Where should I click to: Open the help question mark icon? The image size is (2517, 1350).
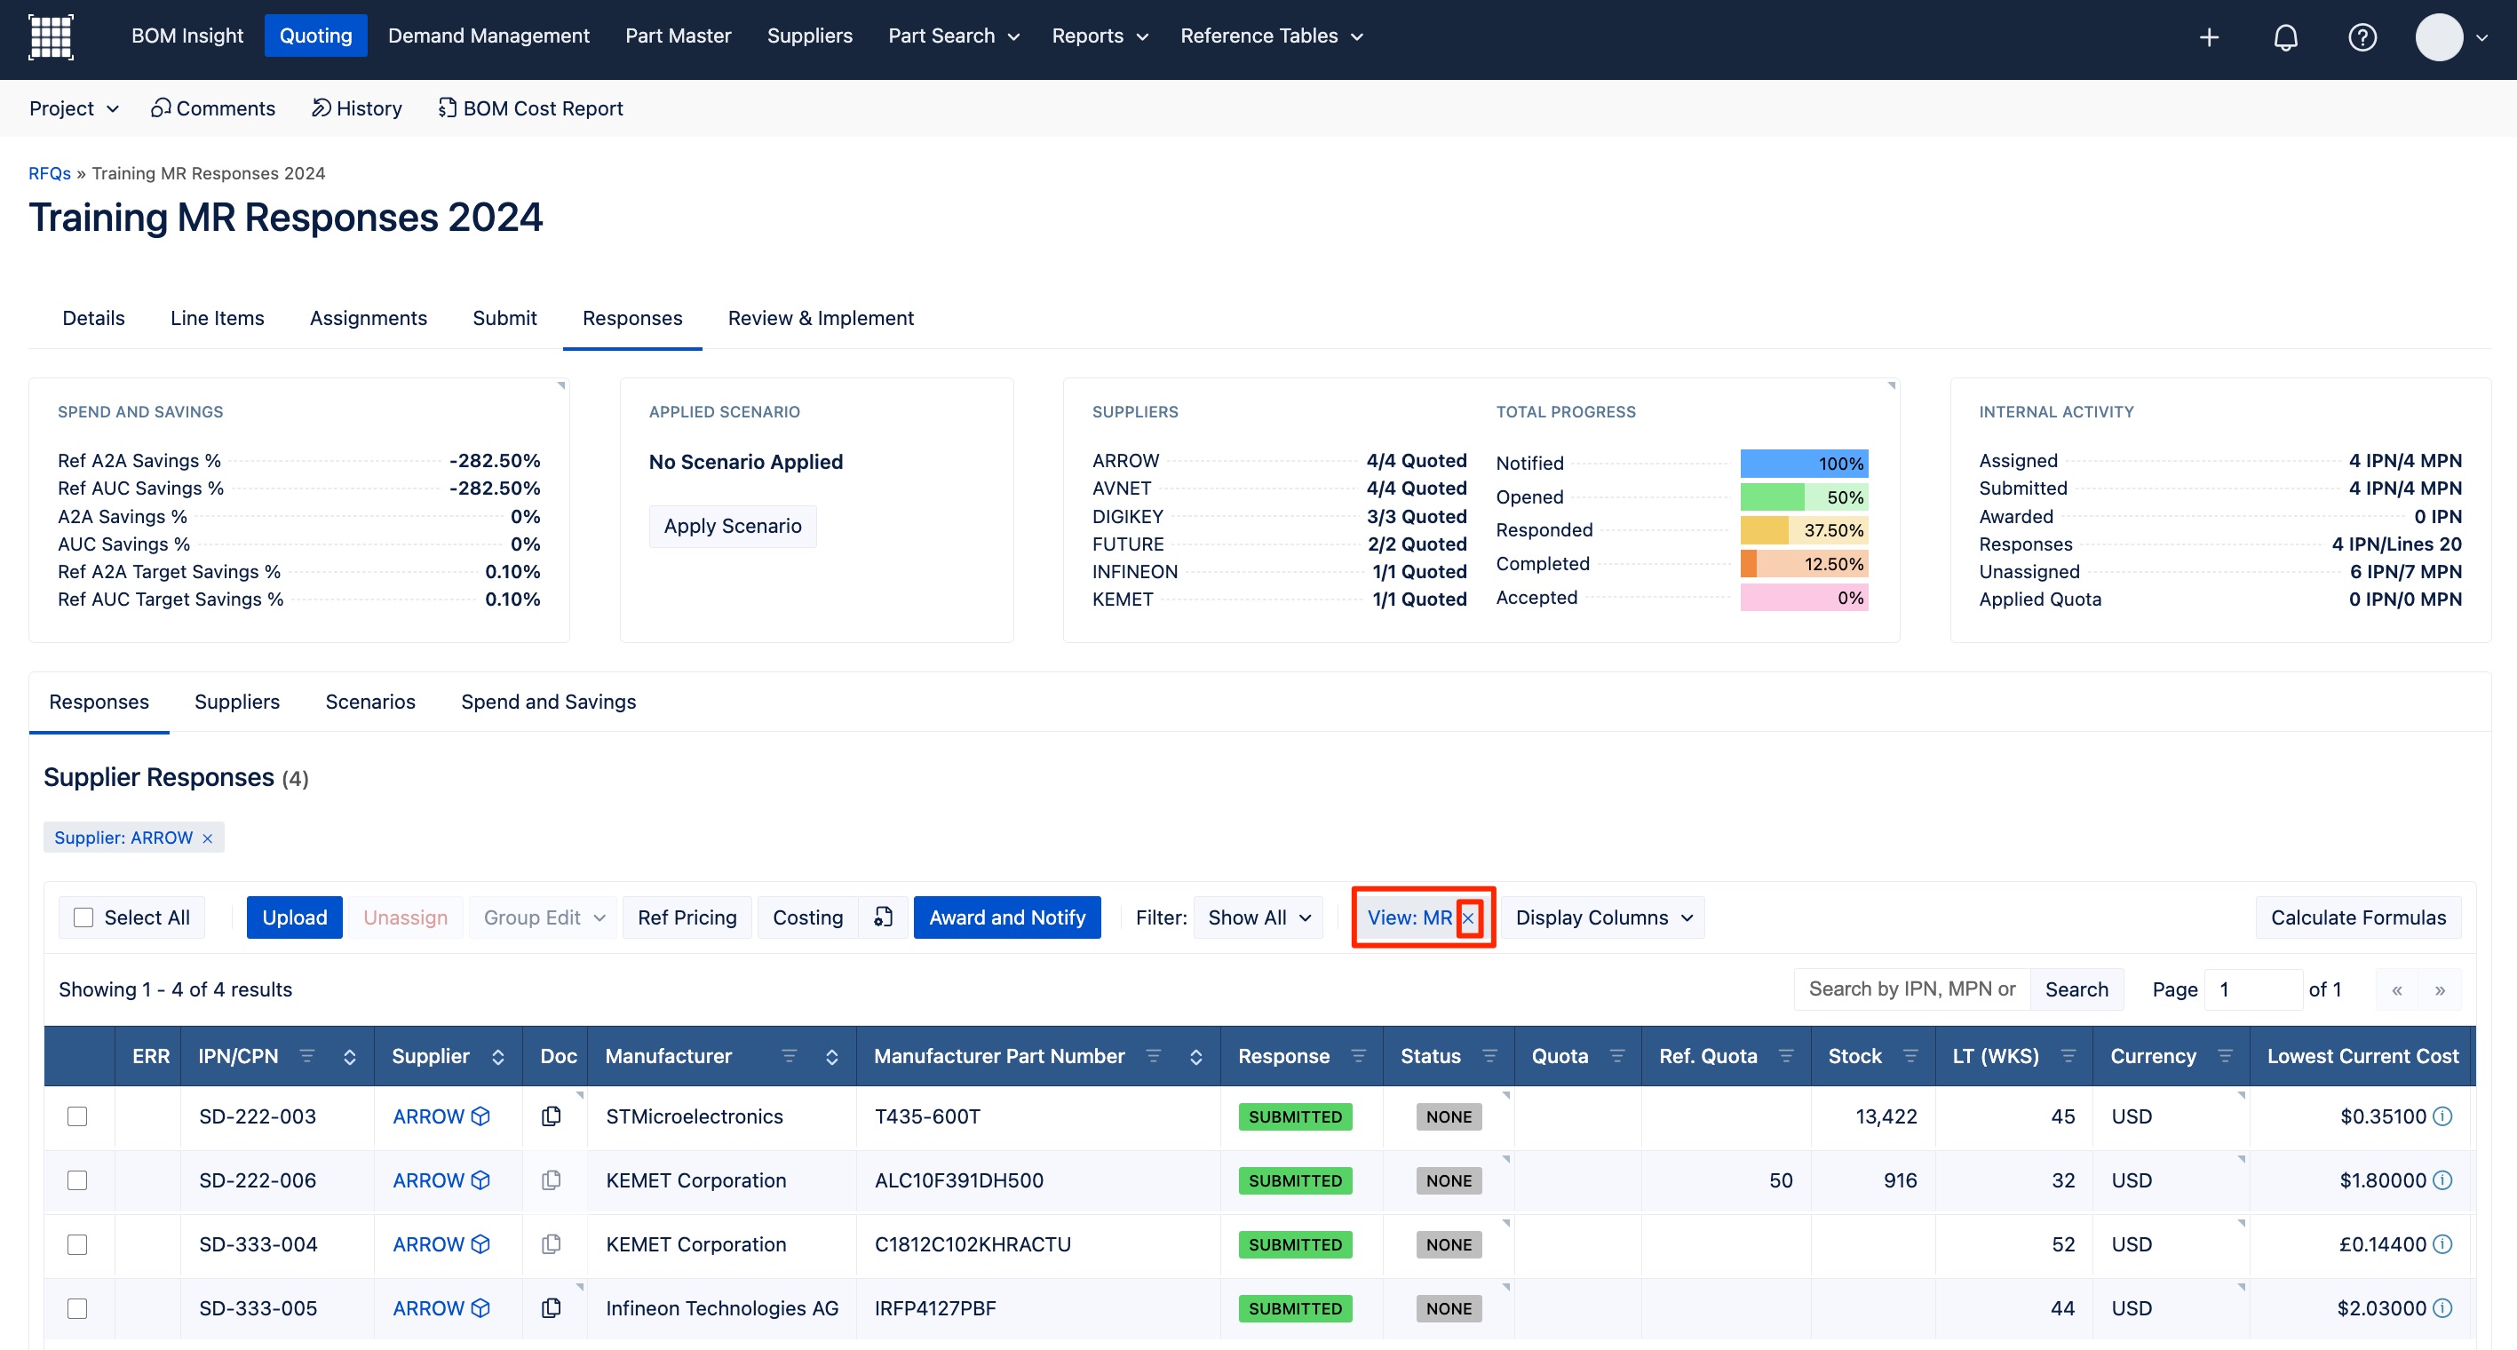pos(2362,37)
